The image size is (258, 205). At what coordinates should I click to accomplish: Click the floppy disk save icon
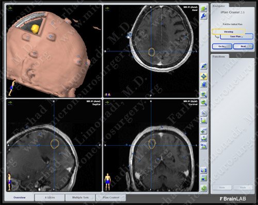coord(204,178)
